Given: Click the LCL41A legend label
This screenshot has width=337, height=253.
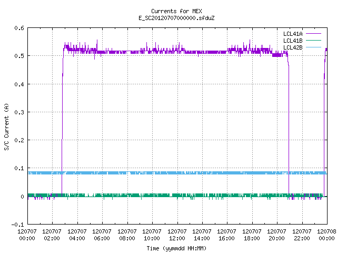Looking at the screenshot, I should click(x=293, y=34).
